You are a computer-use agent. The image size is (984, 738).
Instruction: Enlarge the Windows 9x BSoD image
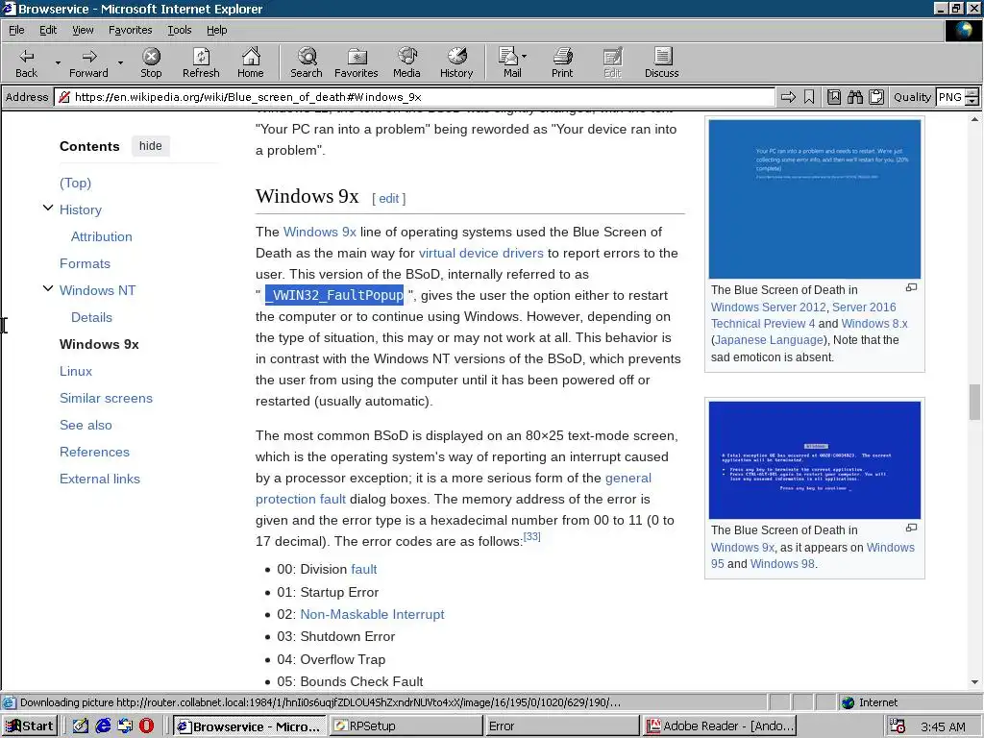(911, 528)
